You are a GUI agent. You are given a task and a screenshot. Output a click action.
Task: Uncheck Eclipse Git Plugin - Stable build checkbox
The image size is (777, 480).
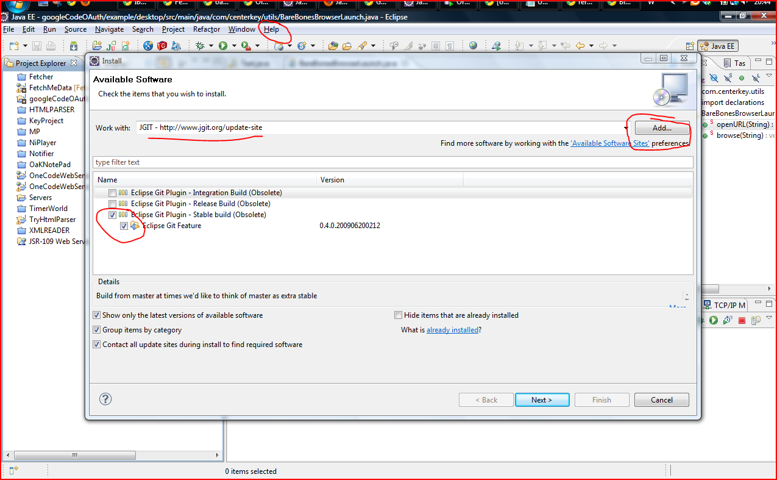pyautogui.click(x=112, y=215)
